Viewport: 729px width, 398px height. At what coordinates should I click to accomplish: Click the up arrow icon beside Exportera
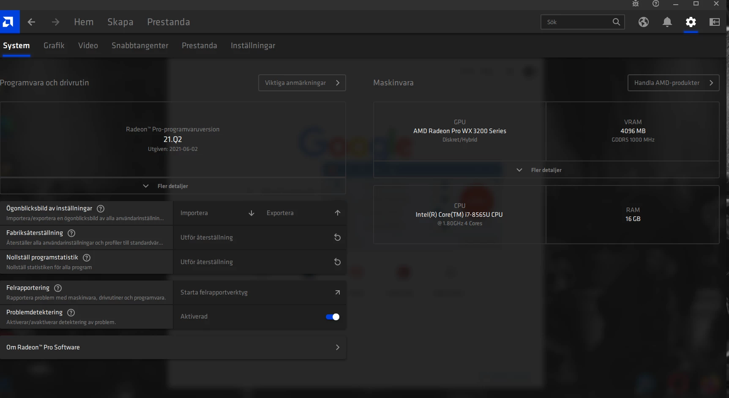tap(337, 213)
